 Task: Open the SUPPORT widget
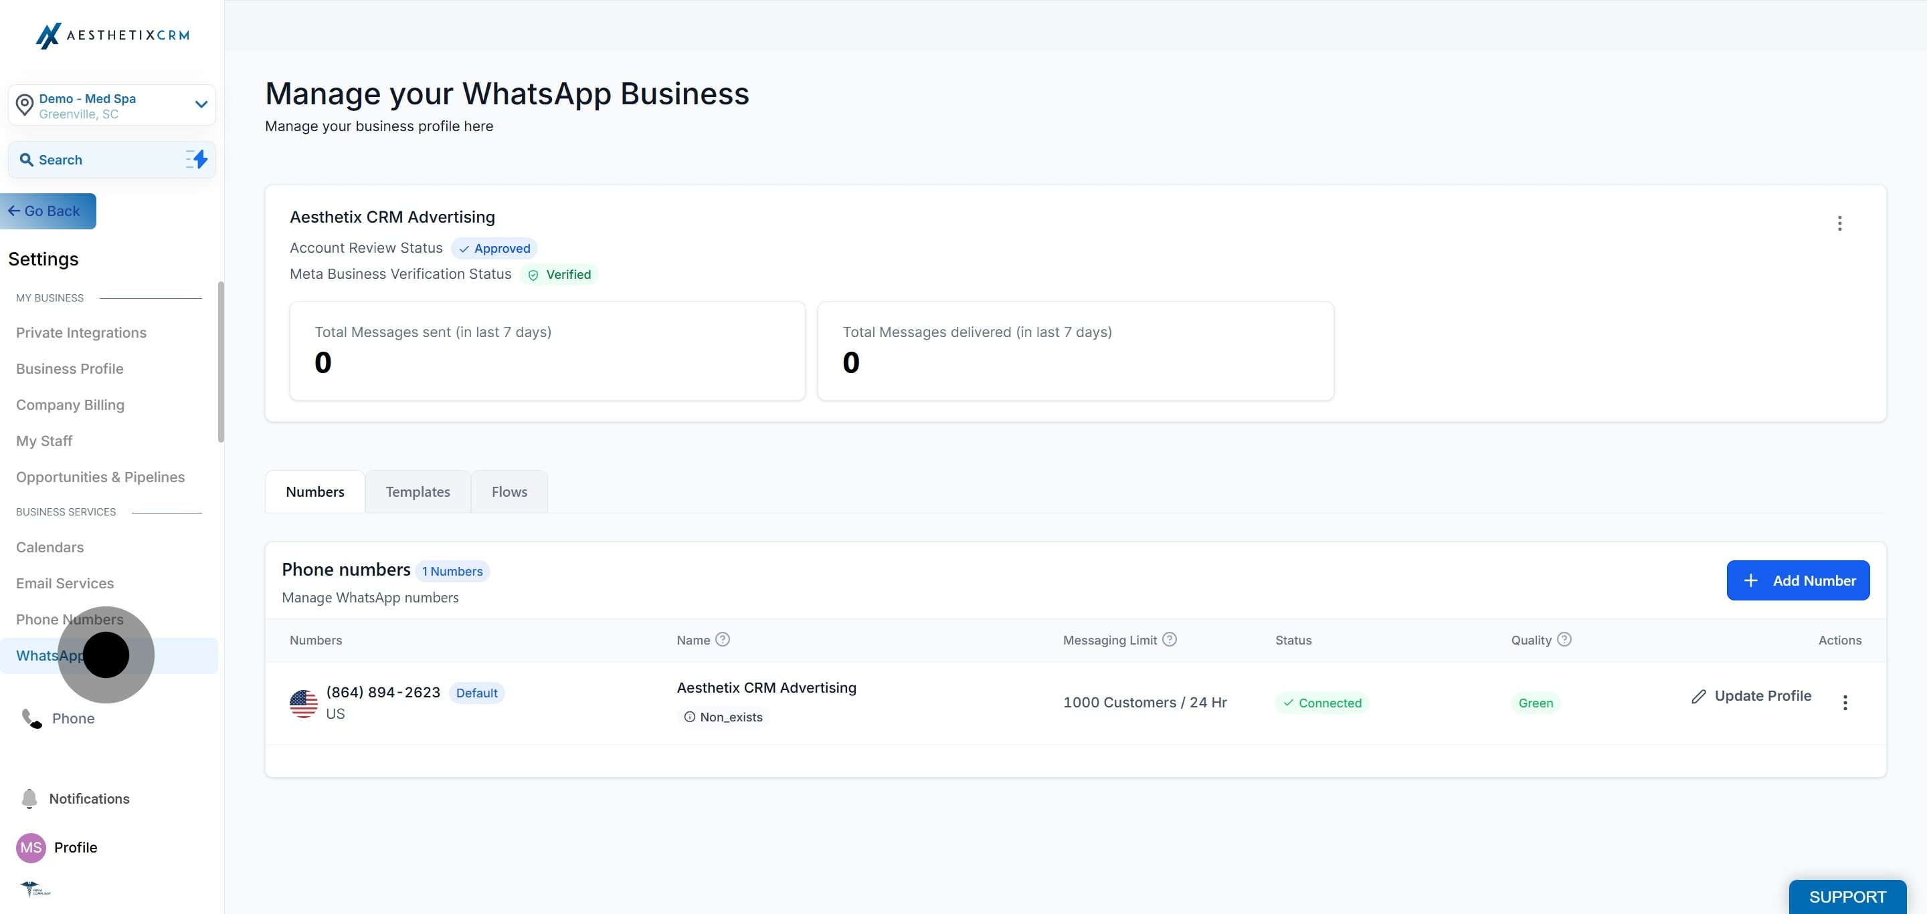(1847, 897)
